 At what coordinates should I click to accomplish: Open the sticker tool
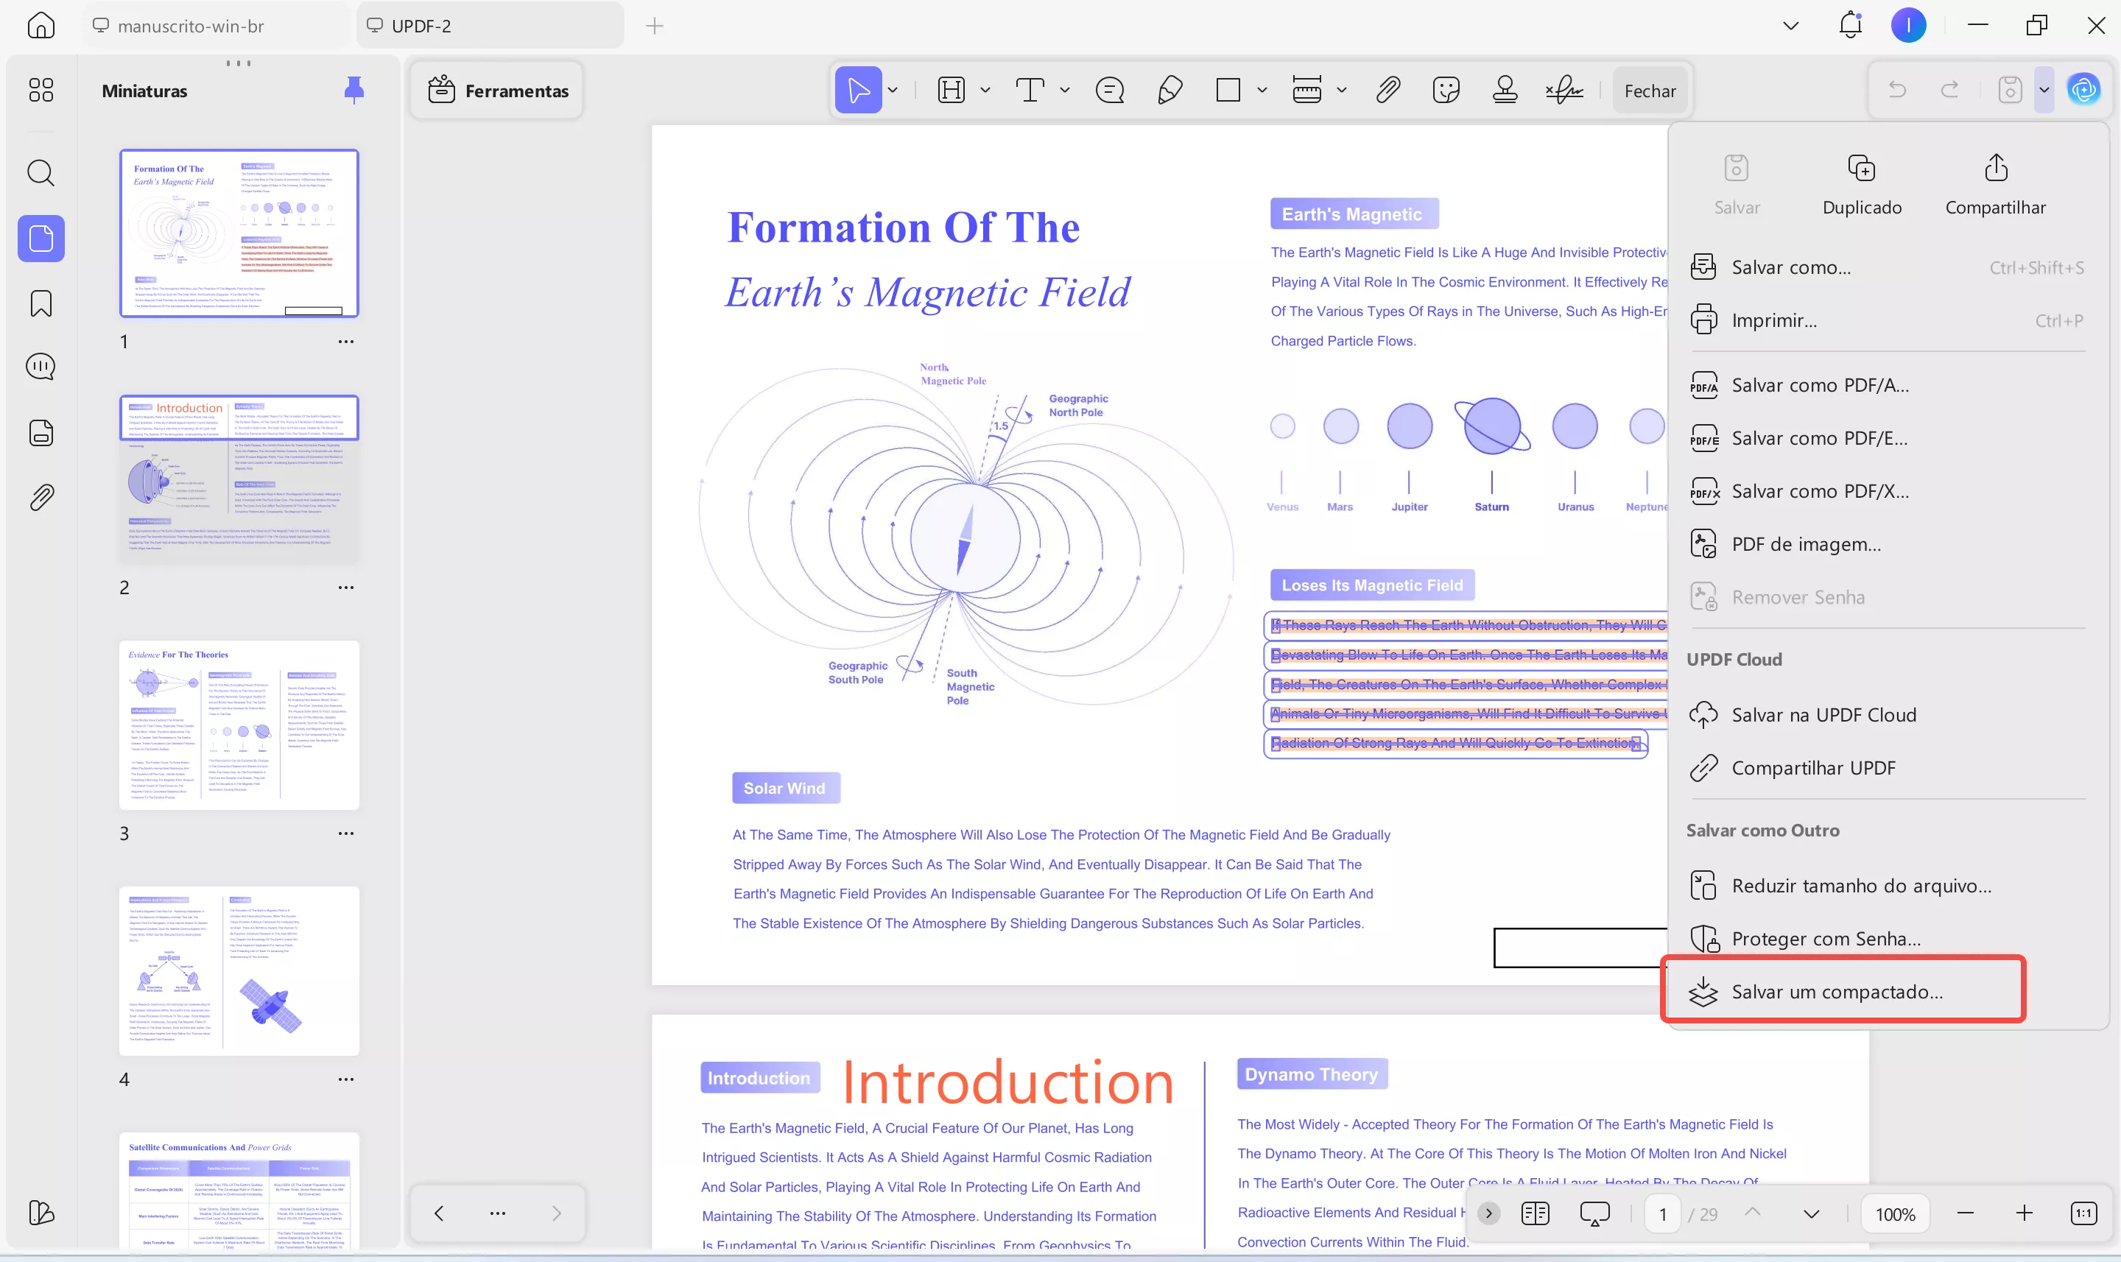click(x=1446, y=90)
